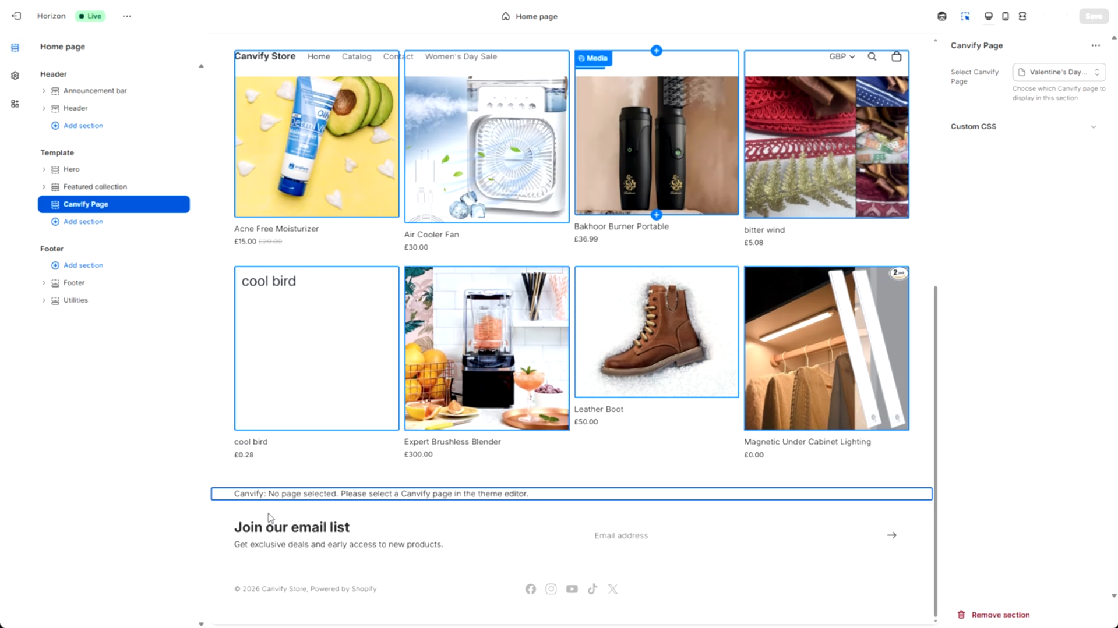This screenshot has width=1118, height=628.
Task: Click the Facebook icon in footer
Action: 530,589
